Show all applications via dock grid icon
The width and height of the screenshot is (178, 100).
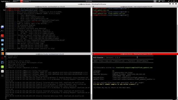point(3,76)
